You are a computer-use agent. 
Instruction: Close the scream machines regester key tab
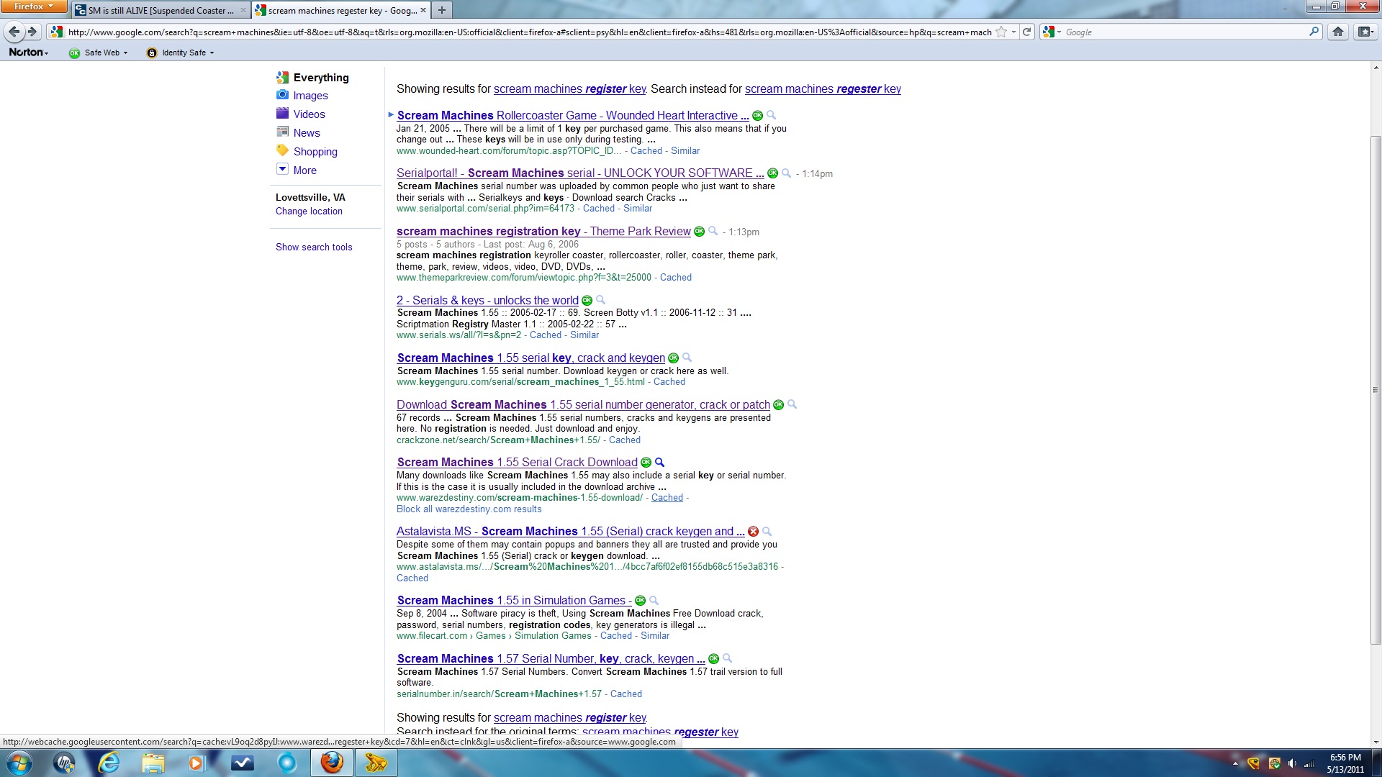423,10
